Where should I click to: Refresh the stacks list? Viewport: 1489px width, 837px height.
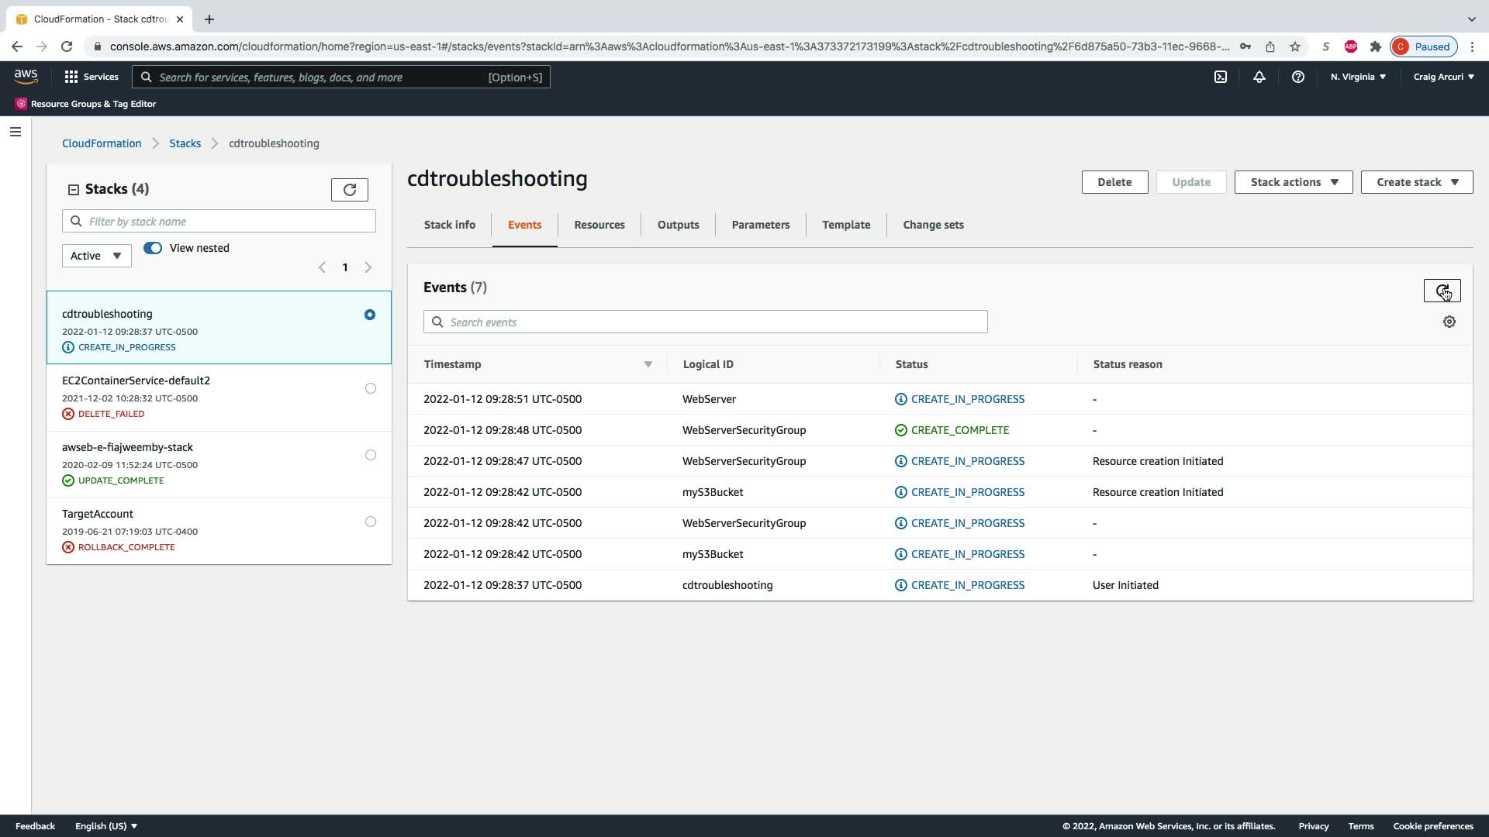tap(349, 190)
